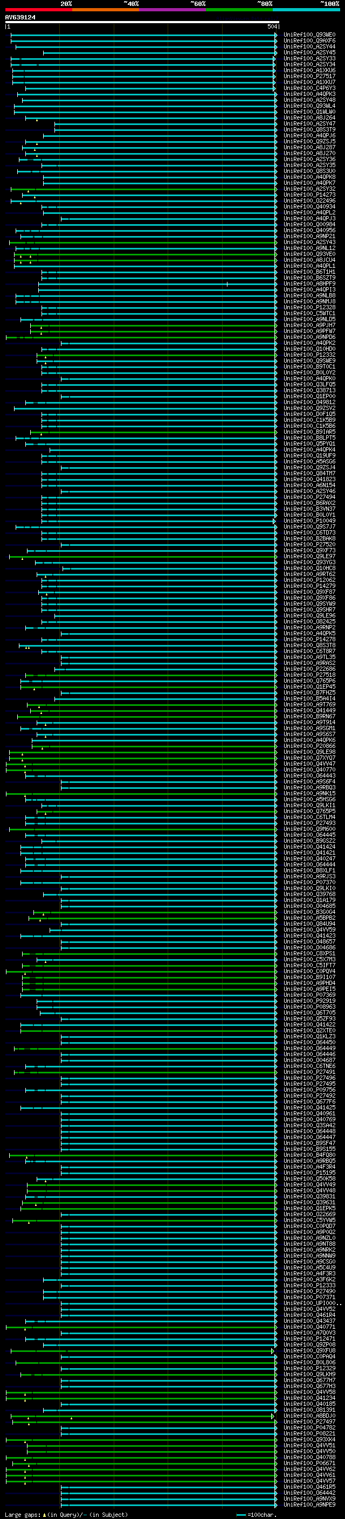Select the UniRef100_Q41449 label
The image size is (345, 1519).
coord(309,711)
